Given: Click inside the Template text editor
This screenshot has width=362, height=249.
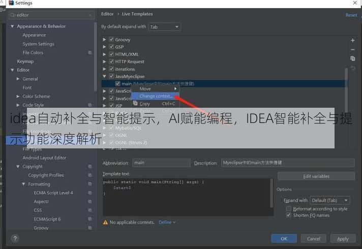Looking at the screenshot, I should (186, 197).
